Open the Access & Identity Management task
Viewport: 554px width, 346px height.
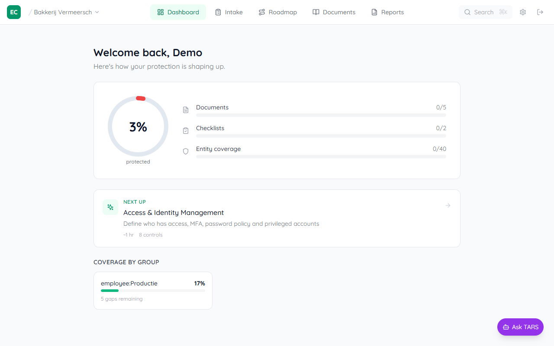coord(173,212)
